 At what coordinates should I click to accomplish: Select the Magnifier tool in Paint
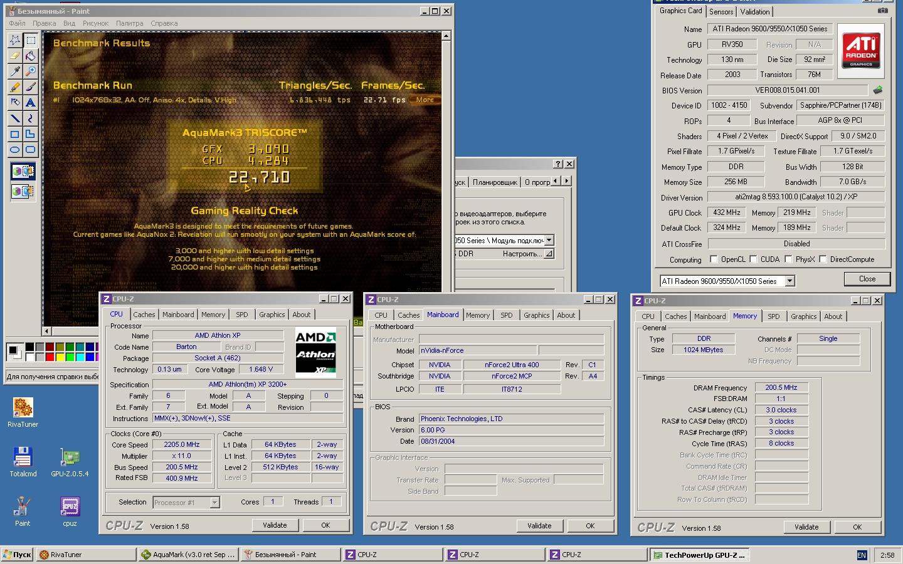tap(31, 71)
